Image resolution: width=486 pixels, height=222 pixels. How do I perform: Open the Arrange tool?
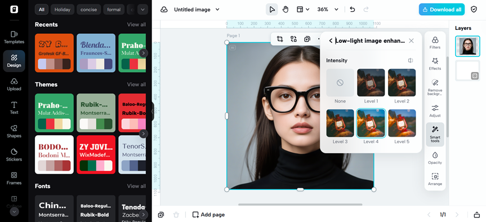click(x=435, y=179)
